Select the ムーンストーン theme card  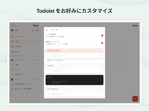[x=74, y=92]
